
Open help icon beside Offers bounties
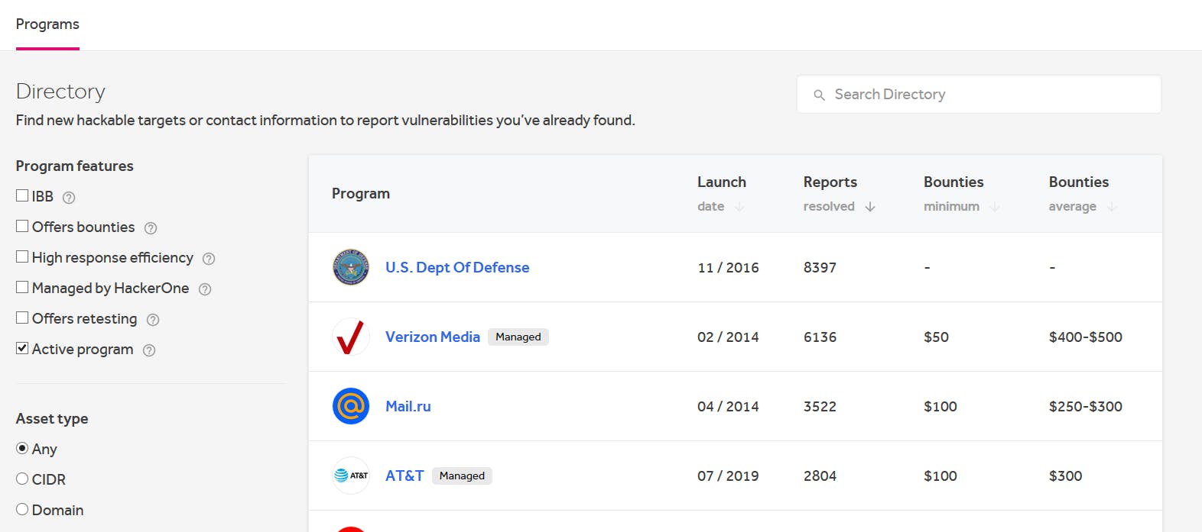coord(151,228)
